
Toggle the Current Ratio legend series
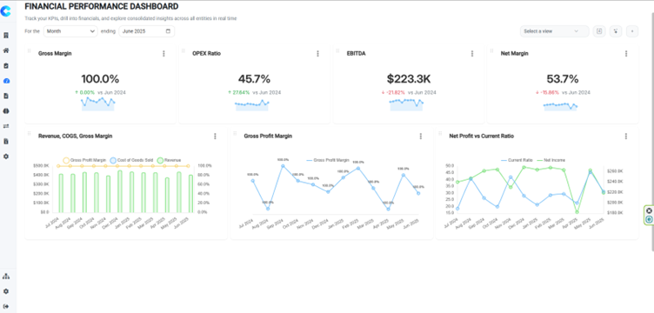pos(517,160)
